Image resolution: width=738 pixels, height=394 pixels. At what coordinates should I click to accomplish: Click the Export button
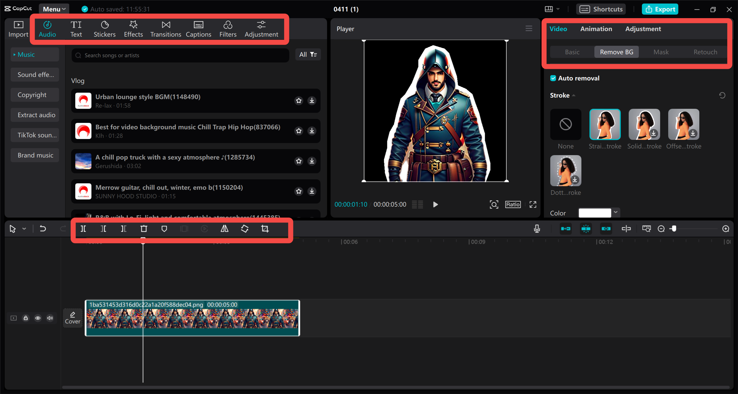tap(660, 9)
